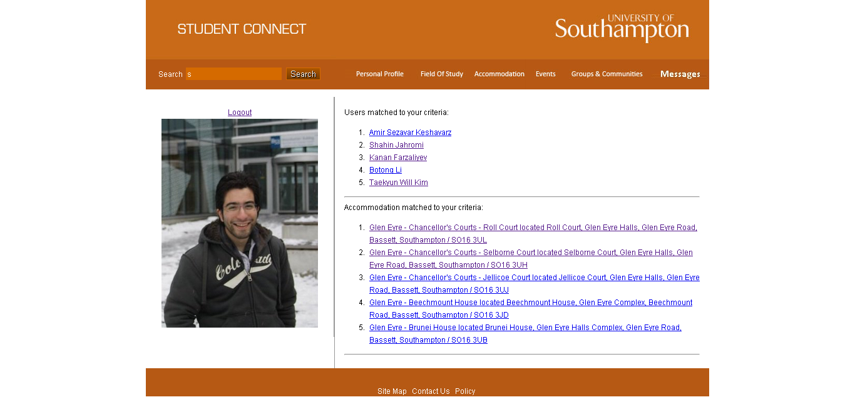This screenshot has width=855, height=417.
Task: Open the Events menu item
Action: pyautogui.click(x=545, y=74)
